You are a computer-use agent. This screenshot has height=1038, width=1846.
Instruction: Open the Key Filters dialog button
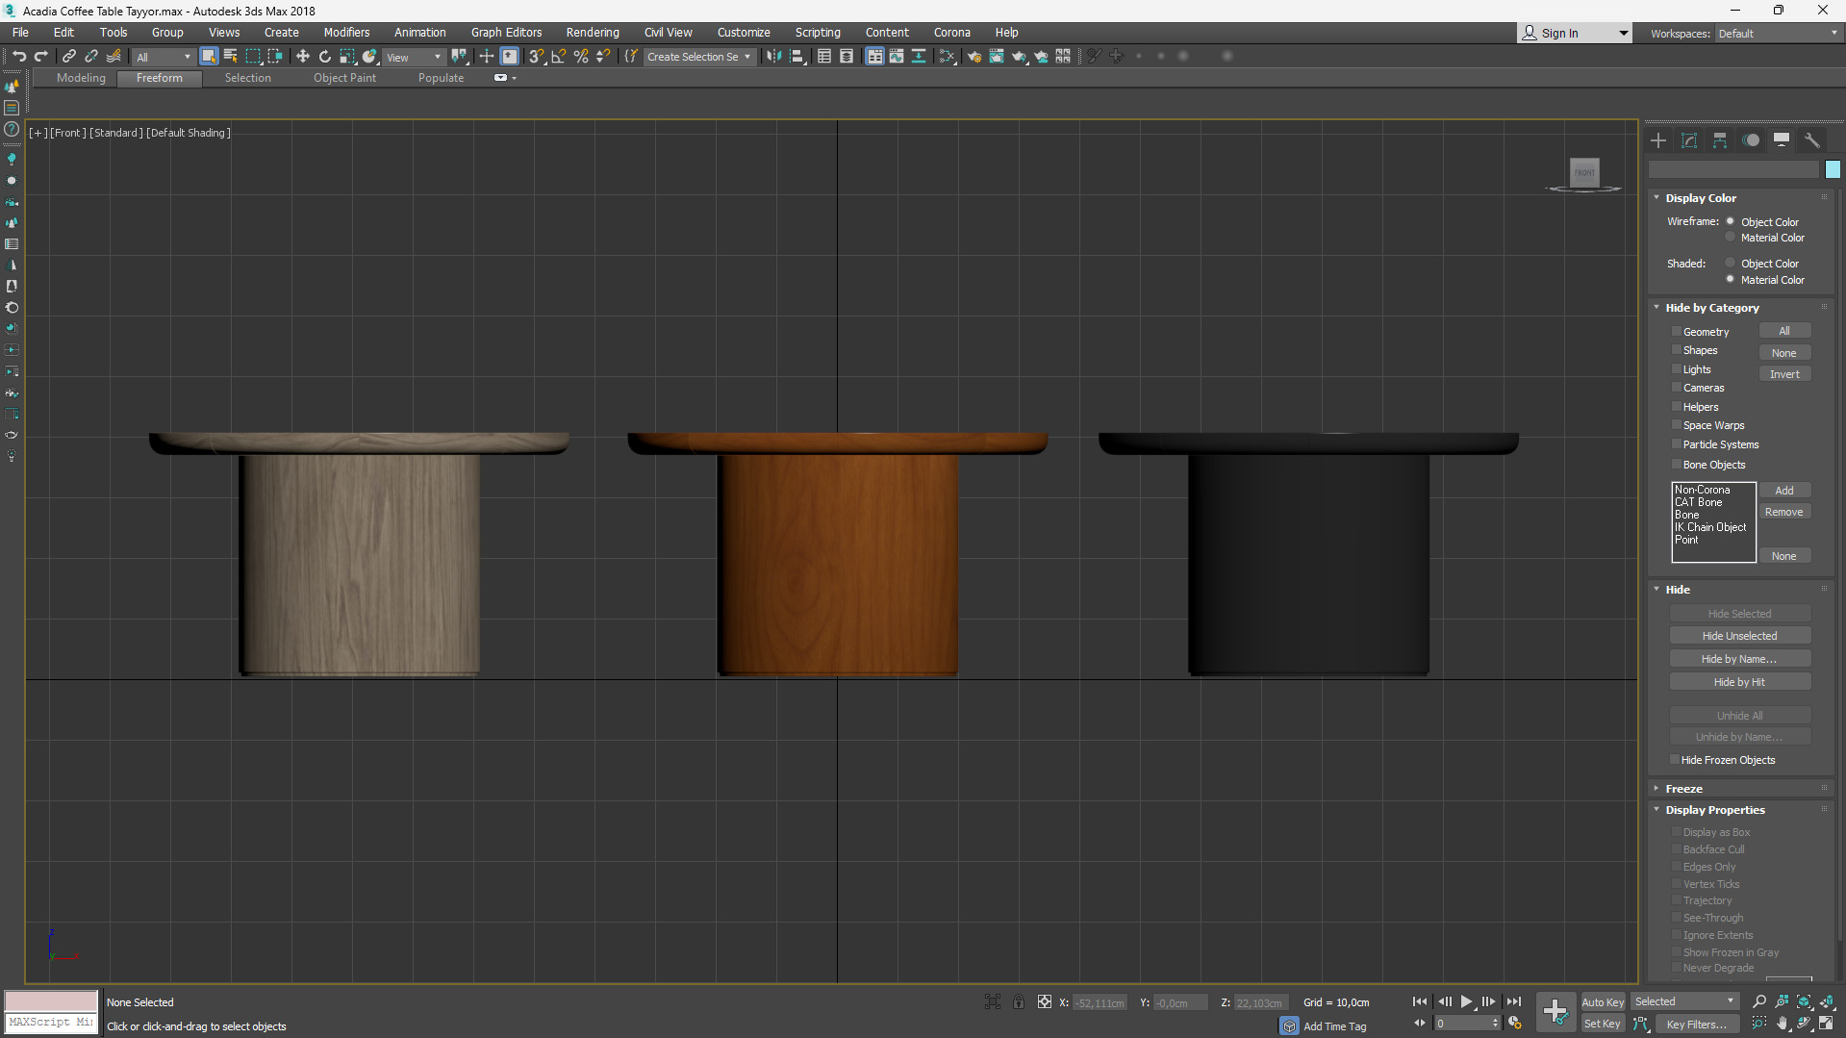tap(1696, 1024)
